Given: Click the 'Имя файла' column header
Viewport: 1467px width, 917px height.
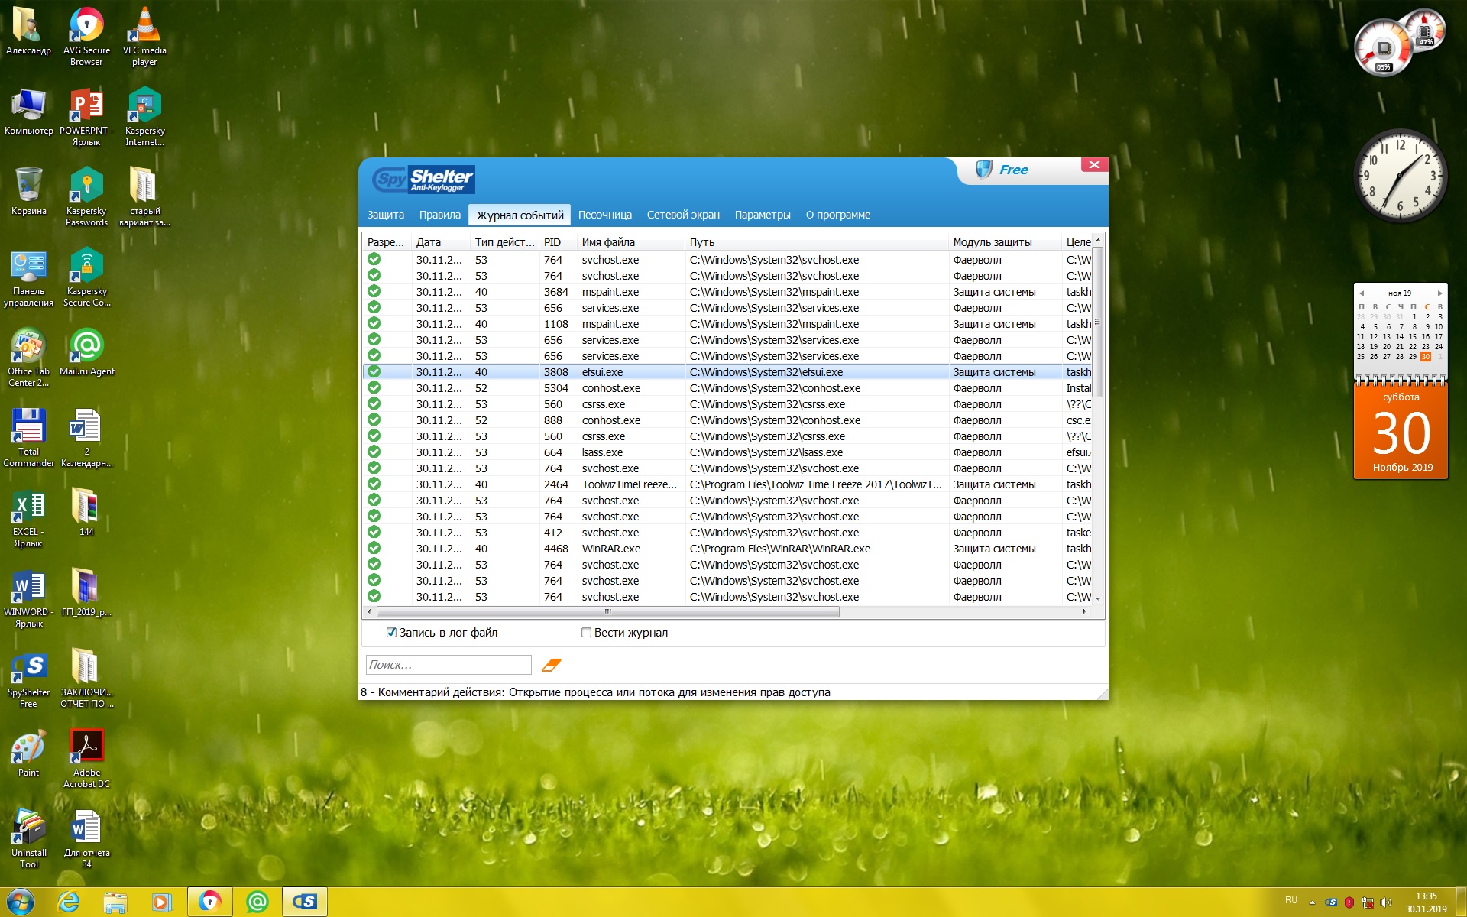Looking at the screenshot, I should [609, 242].
